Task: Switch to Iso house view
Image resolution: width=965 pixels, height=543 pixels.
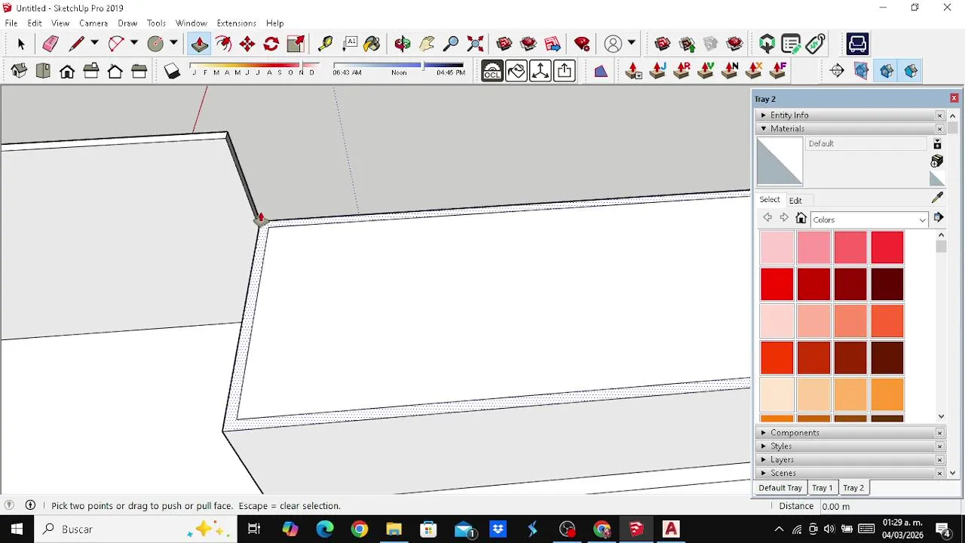Action: click(19, 71)
